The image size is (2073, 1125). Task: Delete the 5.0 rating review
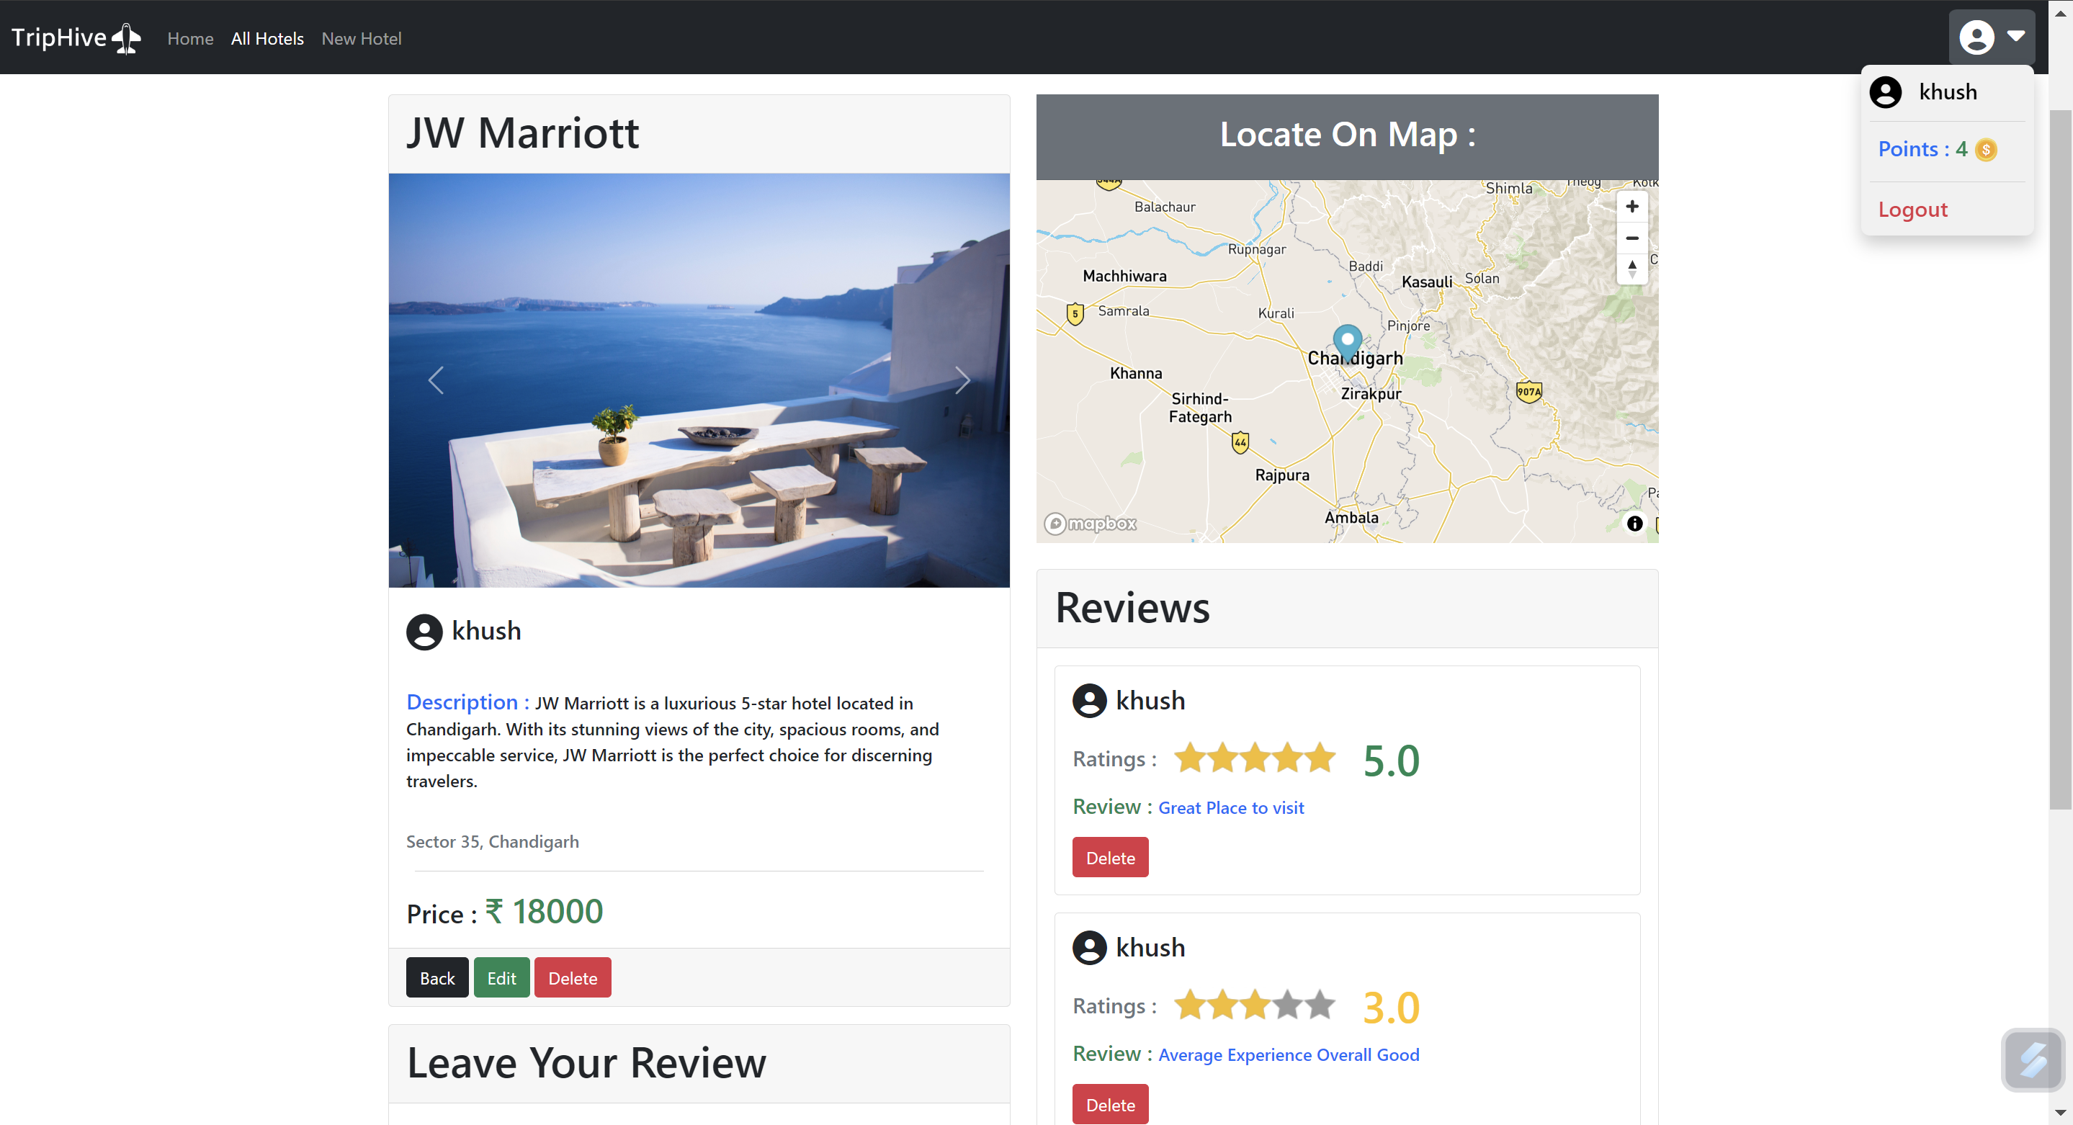tap(1110, 858)
